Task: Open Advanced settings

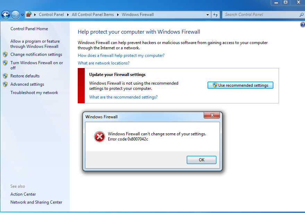Action: [x=27, y=84]
